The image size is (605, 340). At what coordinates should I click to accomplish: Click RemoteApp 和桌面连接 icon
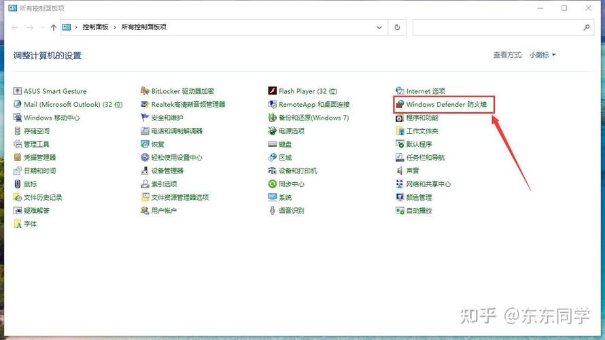(273, 104)
